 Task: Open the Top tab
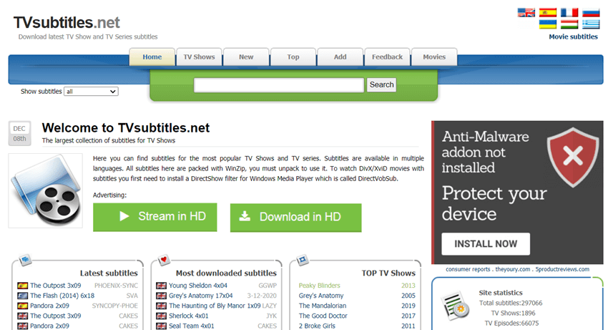point(293,57)
